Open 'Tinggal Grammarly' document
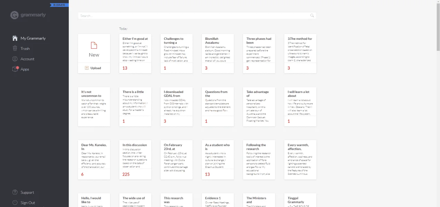 pyautogui.click(x=300, y=200)
